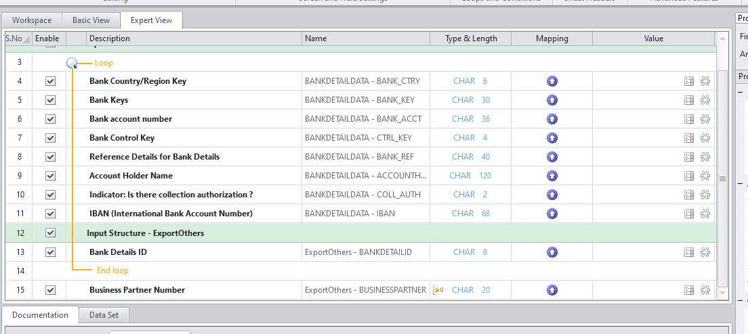
Task: Click CHAR 120 type cell
Action: pos(470,176)
